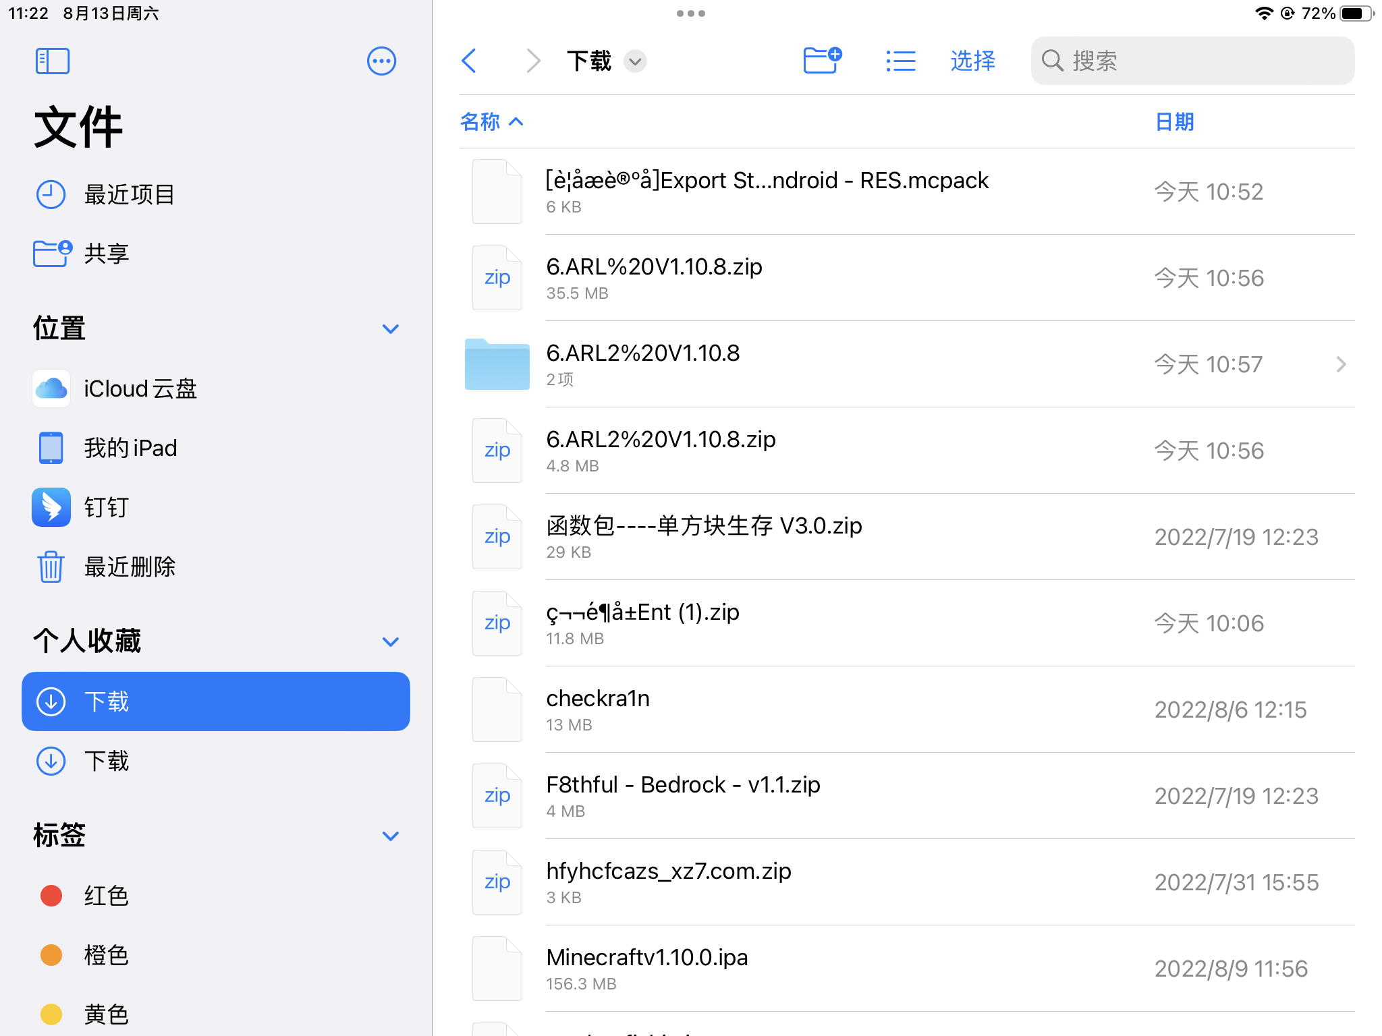Sort by 名称 column header
The height and width of the screenshot is (1036, 1382).
(x=491, y=121)
